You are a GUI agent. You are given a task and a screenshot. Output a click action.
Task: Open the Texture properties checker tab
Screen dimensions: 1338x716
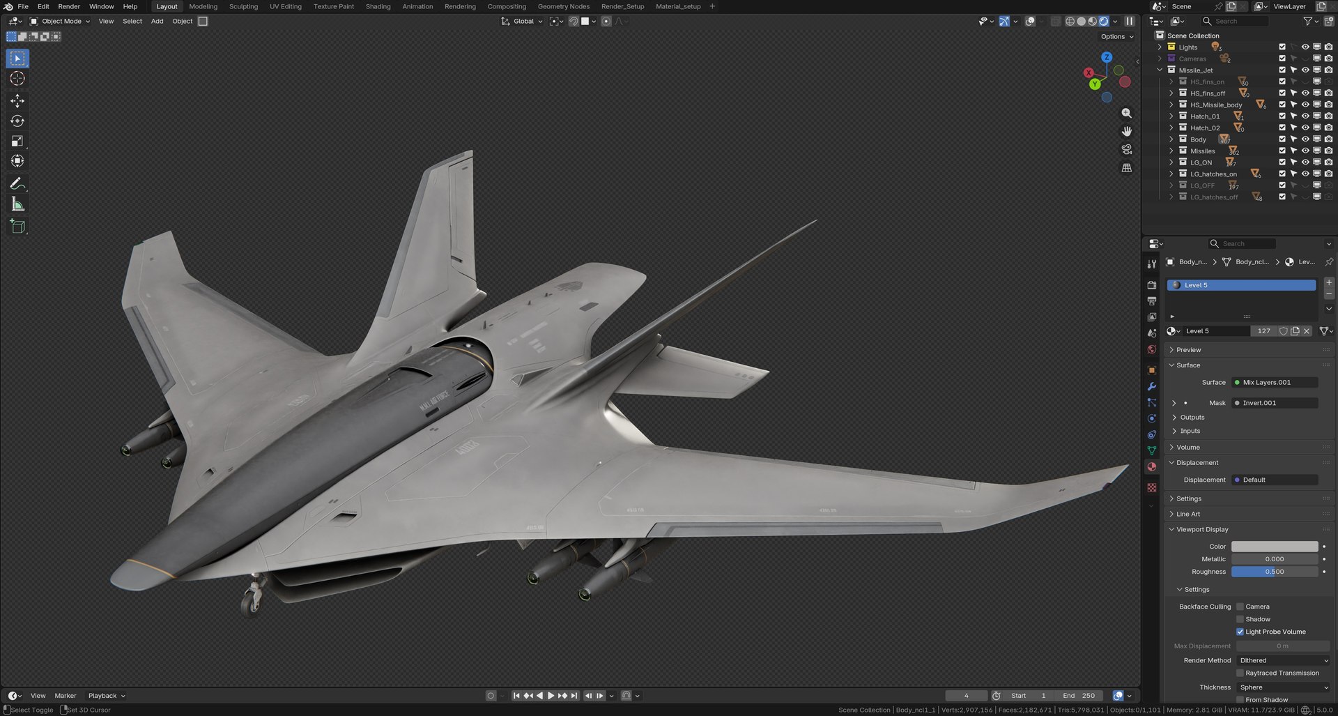pos(1151,487)
